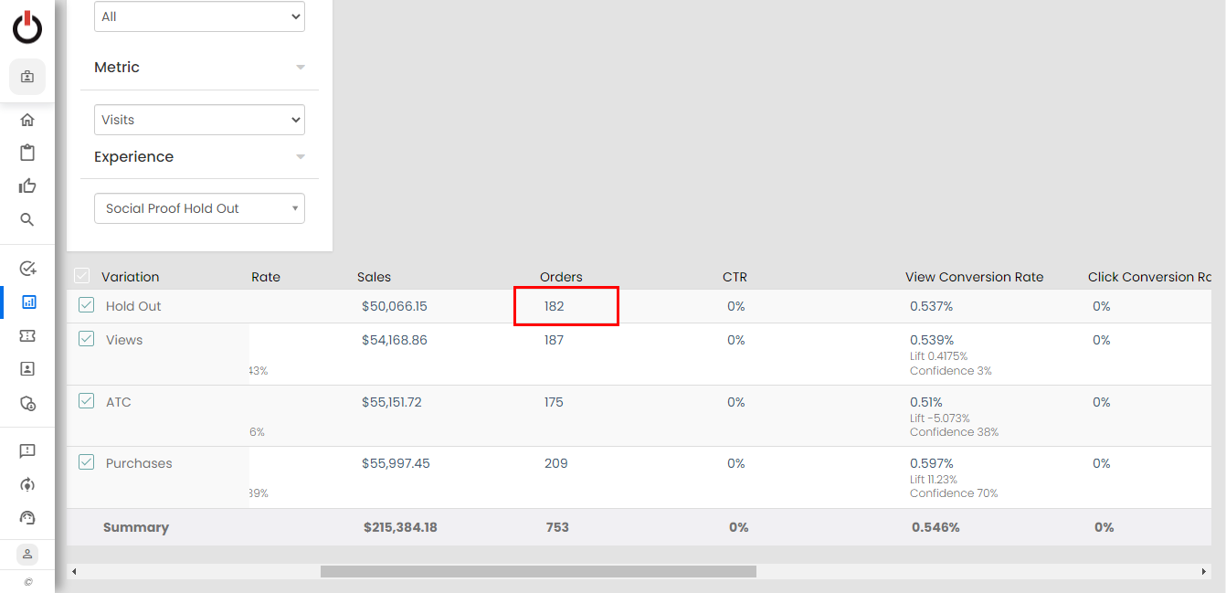The height and width of the screenshot is (593, 1226).
Task: Click the bar chart analytics icon
Action: click(27, 302)
